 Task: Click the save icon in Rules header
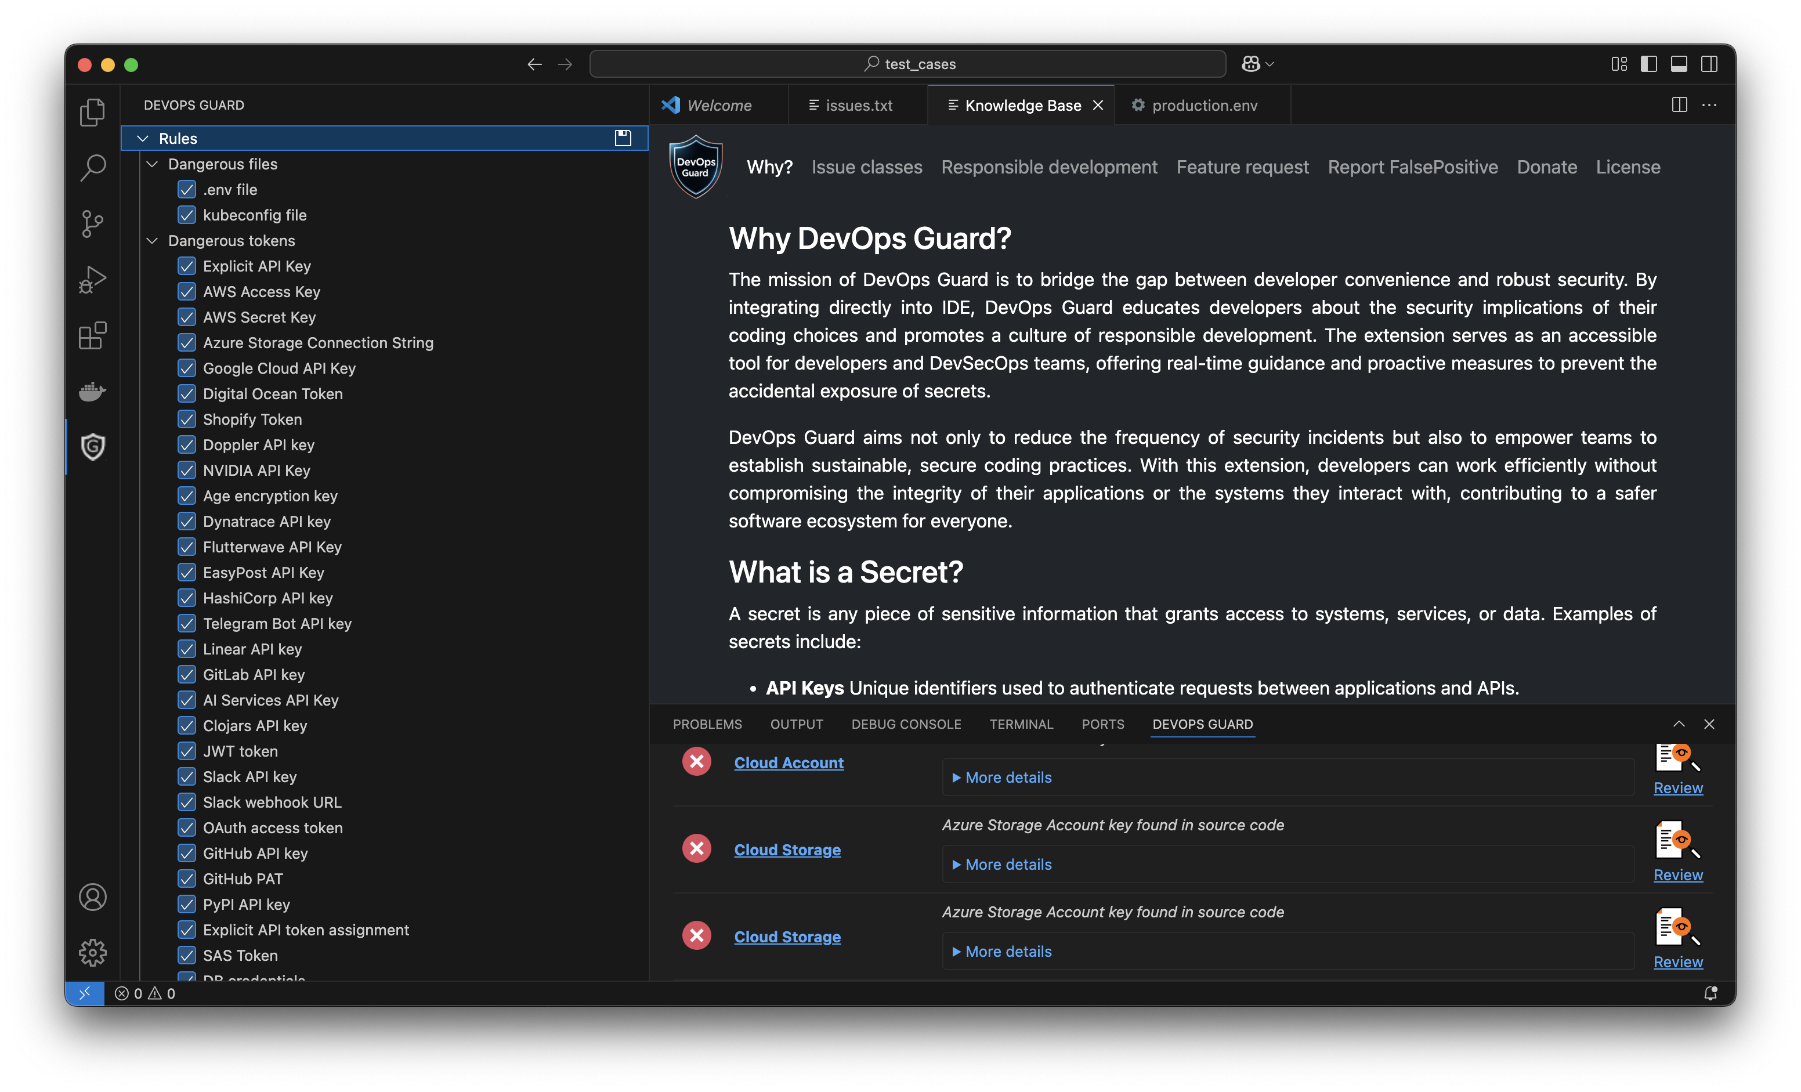pyautogui.click(x=623, y=138)
